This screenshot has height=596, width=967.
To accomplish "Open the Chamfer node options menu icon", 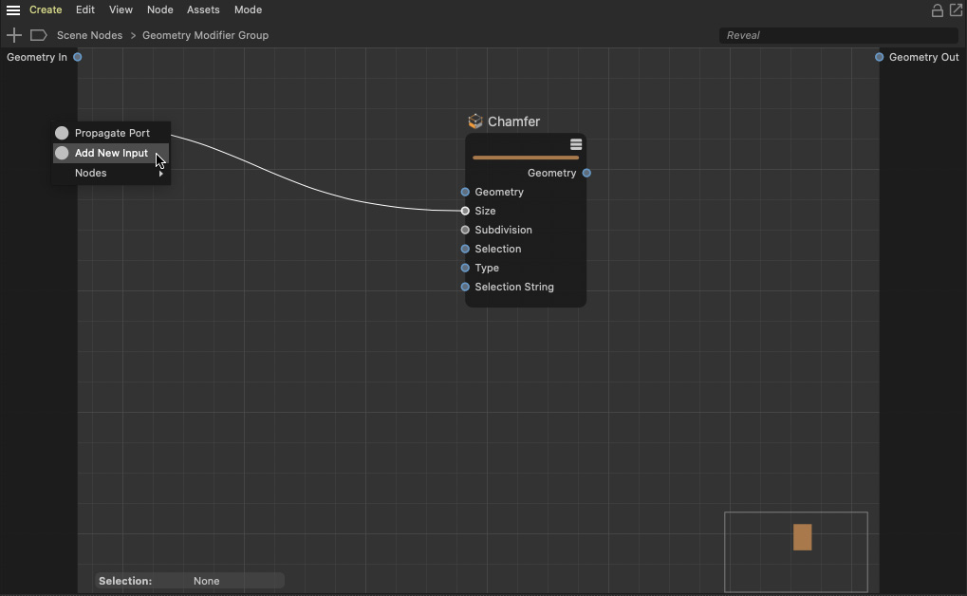I will [576, 145].
